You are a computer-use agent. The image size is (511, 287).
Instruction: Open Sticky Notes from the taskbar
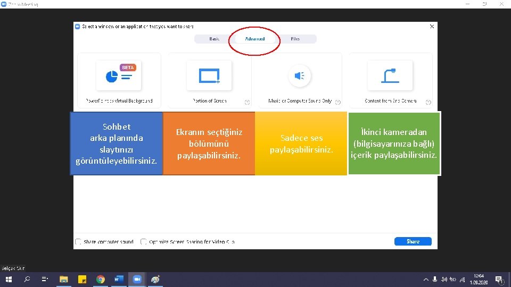82,279
